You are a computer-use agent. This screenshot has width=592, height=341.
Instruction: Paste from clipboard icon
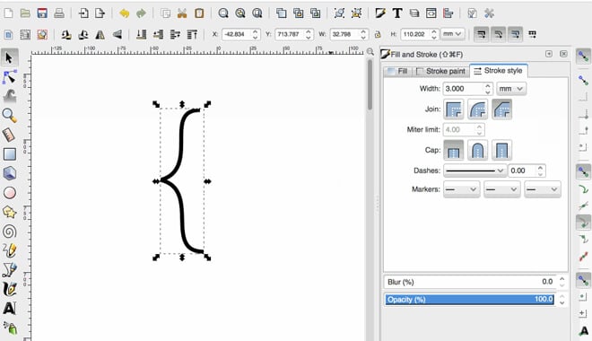pyautogui.click(x=199, y=13)
